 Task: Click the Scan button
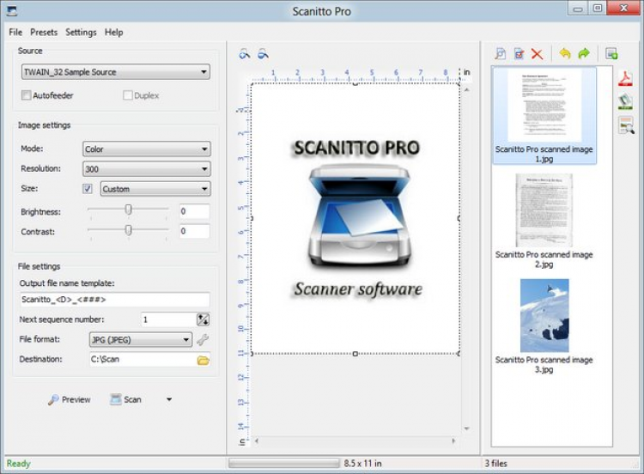pyautogui.click(x=126, y=399)
